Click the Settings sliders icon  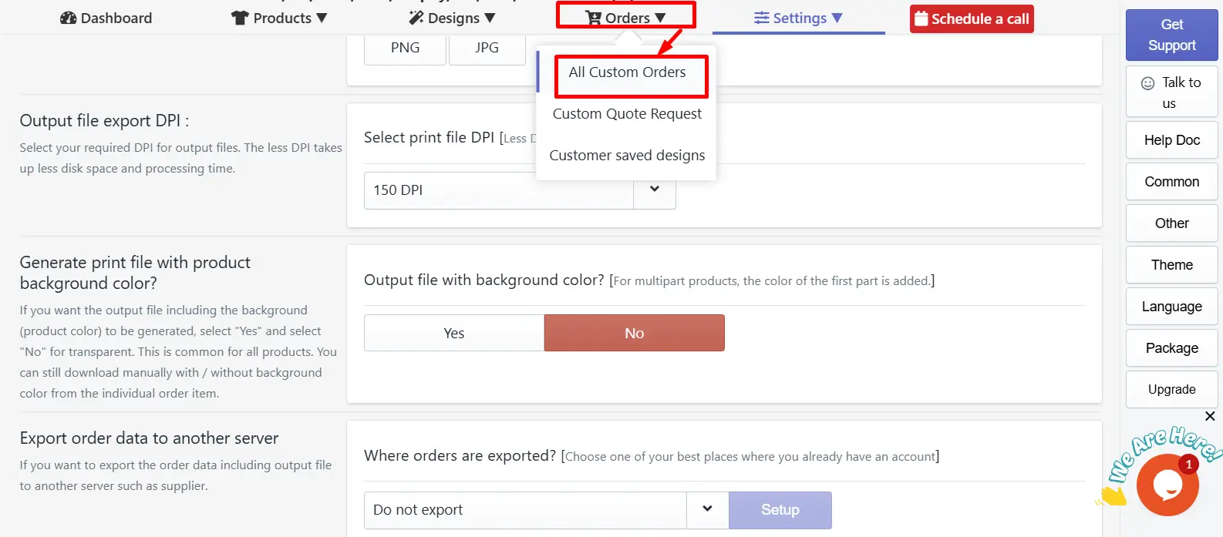762,18
